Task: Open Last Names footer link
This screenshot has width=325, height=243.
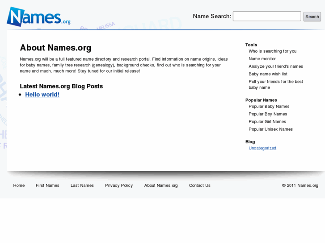Action: (x=82, y=185)
